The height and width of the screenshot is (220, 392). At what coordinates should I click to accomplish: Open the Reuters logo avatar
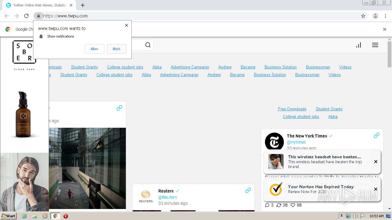146,196
